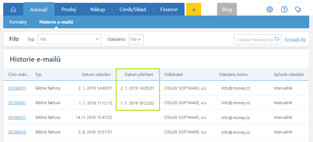Sort by Datum přečtení column header
This screenshot has width=313, height=142.
coord(139,75)
